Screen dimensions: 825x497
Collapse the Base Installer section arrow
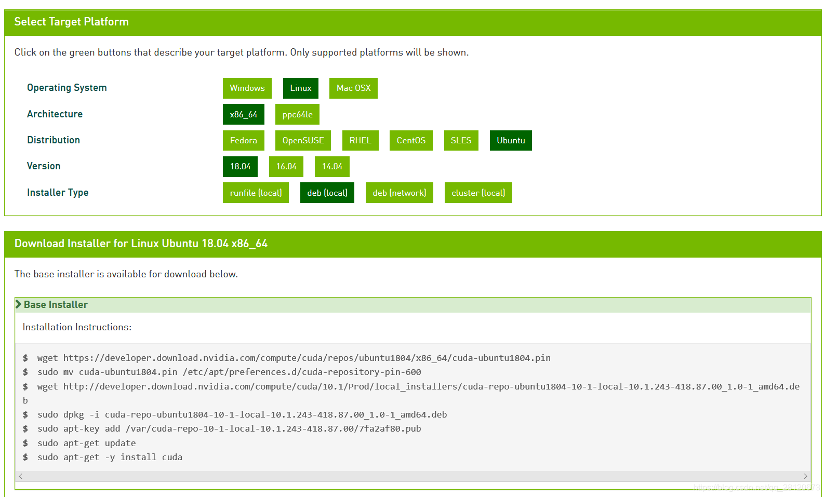click(x=19, y=304)
